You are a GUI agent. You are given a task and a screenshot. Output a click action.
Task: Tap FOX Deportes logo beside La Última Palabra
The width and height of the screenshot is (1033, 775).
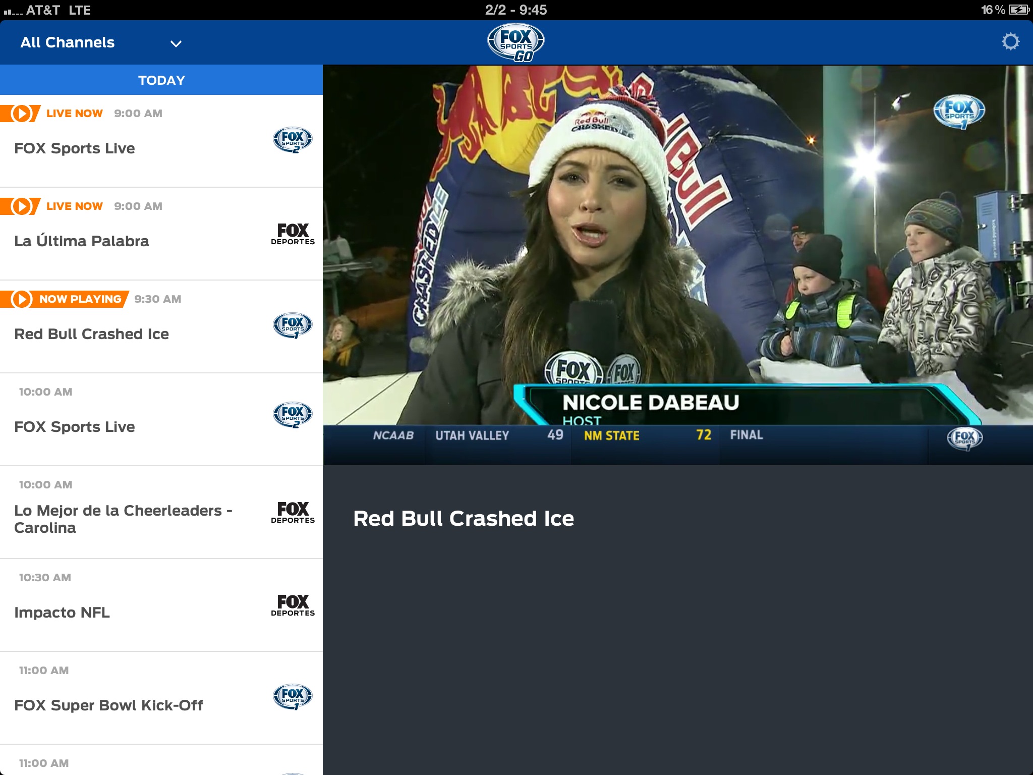tap(293, 234)
